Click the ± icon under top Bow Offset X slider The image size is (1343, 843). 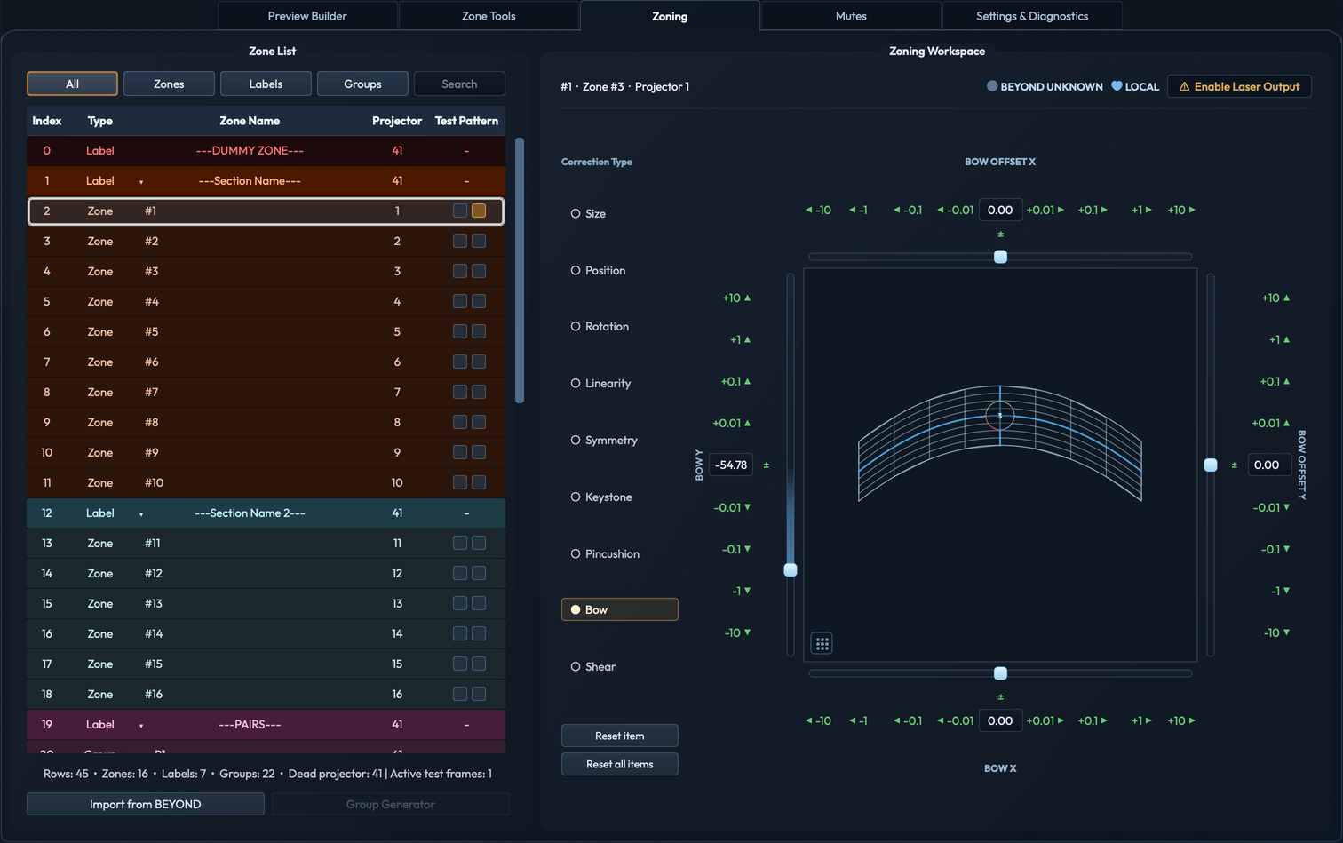click(1000, 235)
